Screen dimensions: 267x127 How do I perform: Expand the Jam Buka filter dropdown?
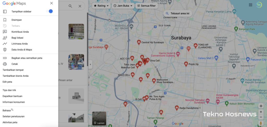tap(123, 6)
